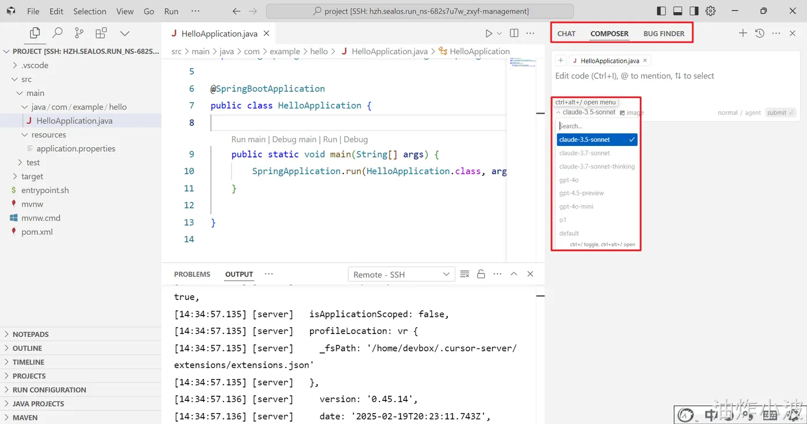Open more actions in the output panel toolbar
Viewport: 807px width, 424px height.
(497, 274)
